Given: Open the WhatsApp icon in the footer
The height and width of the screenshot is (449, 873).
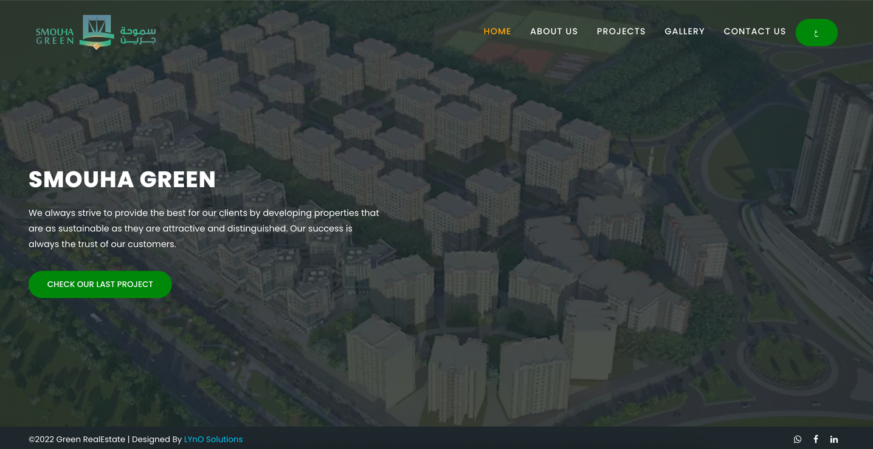Looking at the screenshot, I should click(x=798, y=439).
